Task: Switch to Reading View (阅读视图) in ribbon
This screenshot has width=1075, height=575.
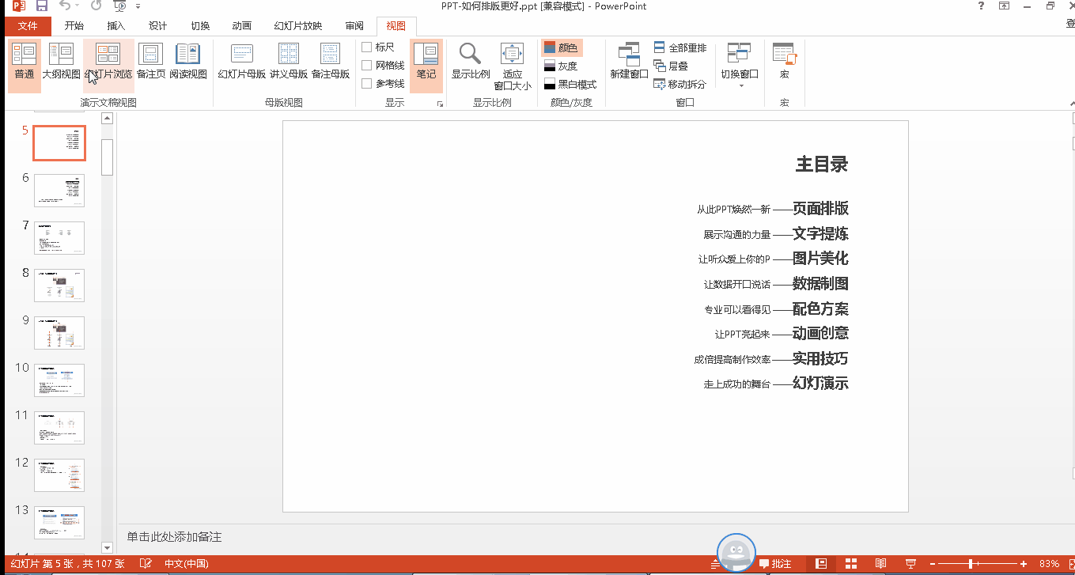Action: tap(188, 62)
